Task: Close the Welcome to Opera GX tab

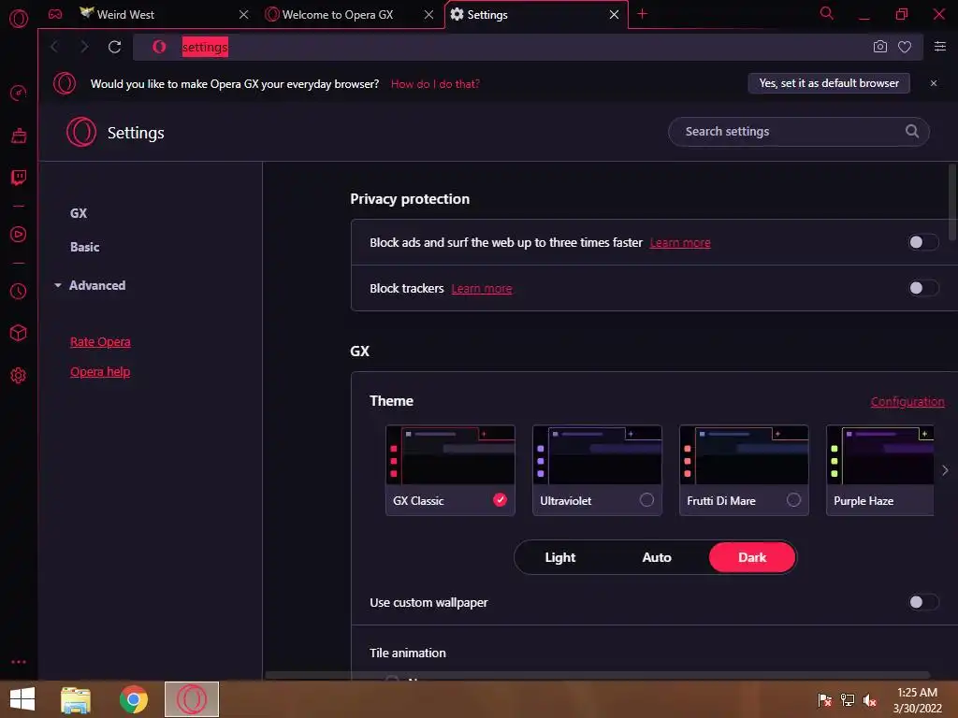Action: (428, 15)
